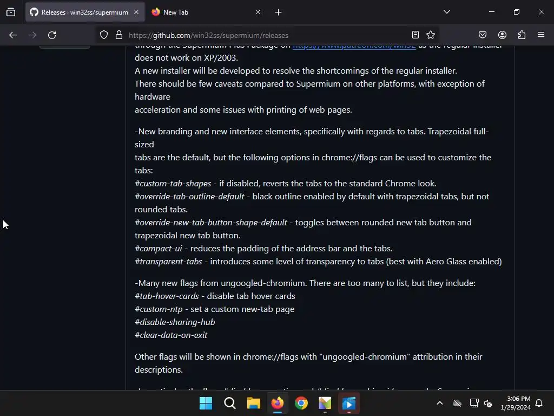Open network display tray icon
Viewport: 554px width, 416px height.
coord(474,403)
